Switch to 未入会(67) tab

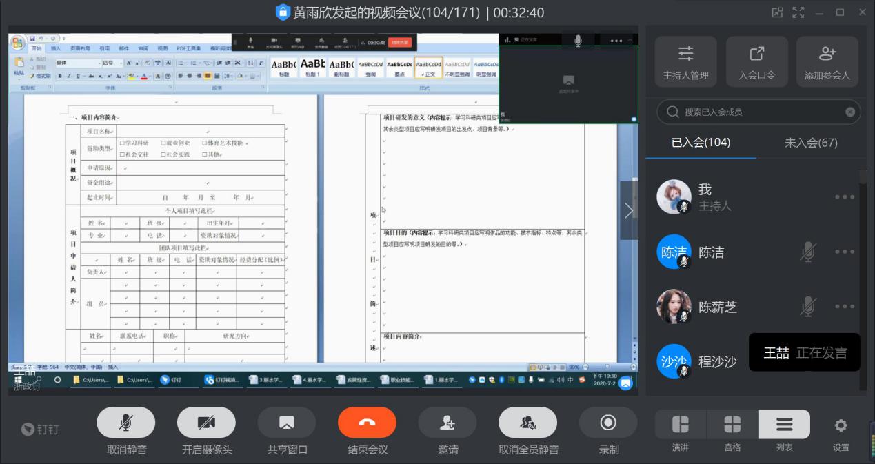pyautogui.click(x=811, y=143)
